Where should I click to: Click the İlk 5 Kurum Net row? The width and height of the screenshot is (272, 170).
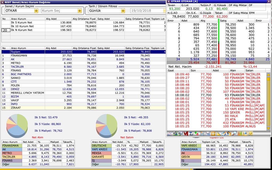[84, 23]
